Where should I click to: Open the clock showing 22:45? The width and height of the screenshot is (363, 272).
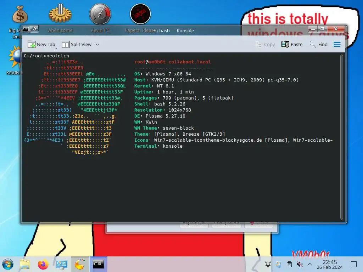(330, 264)
